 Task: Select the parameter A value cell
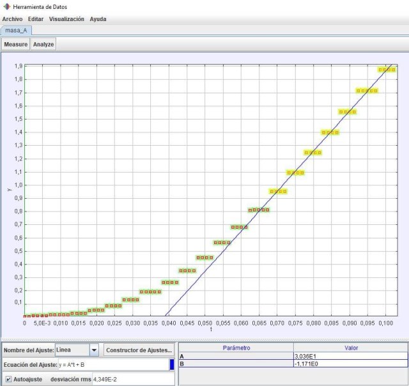point(349,356)
